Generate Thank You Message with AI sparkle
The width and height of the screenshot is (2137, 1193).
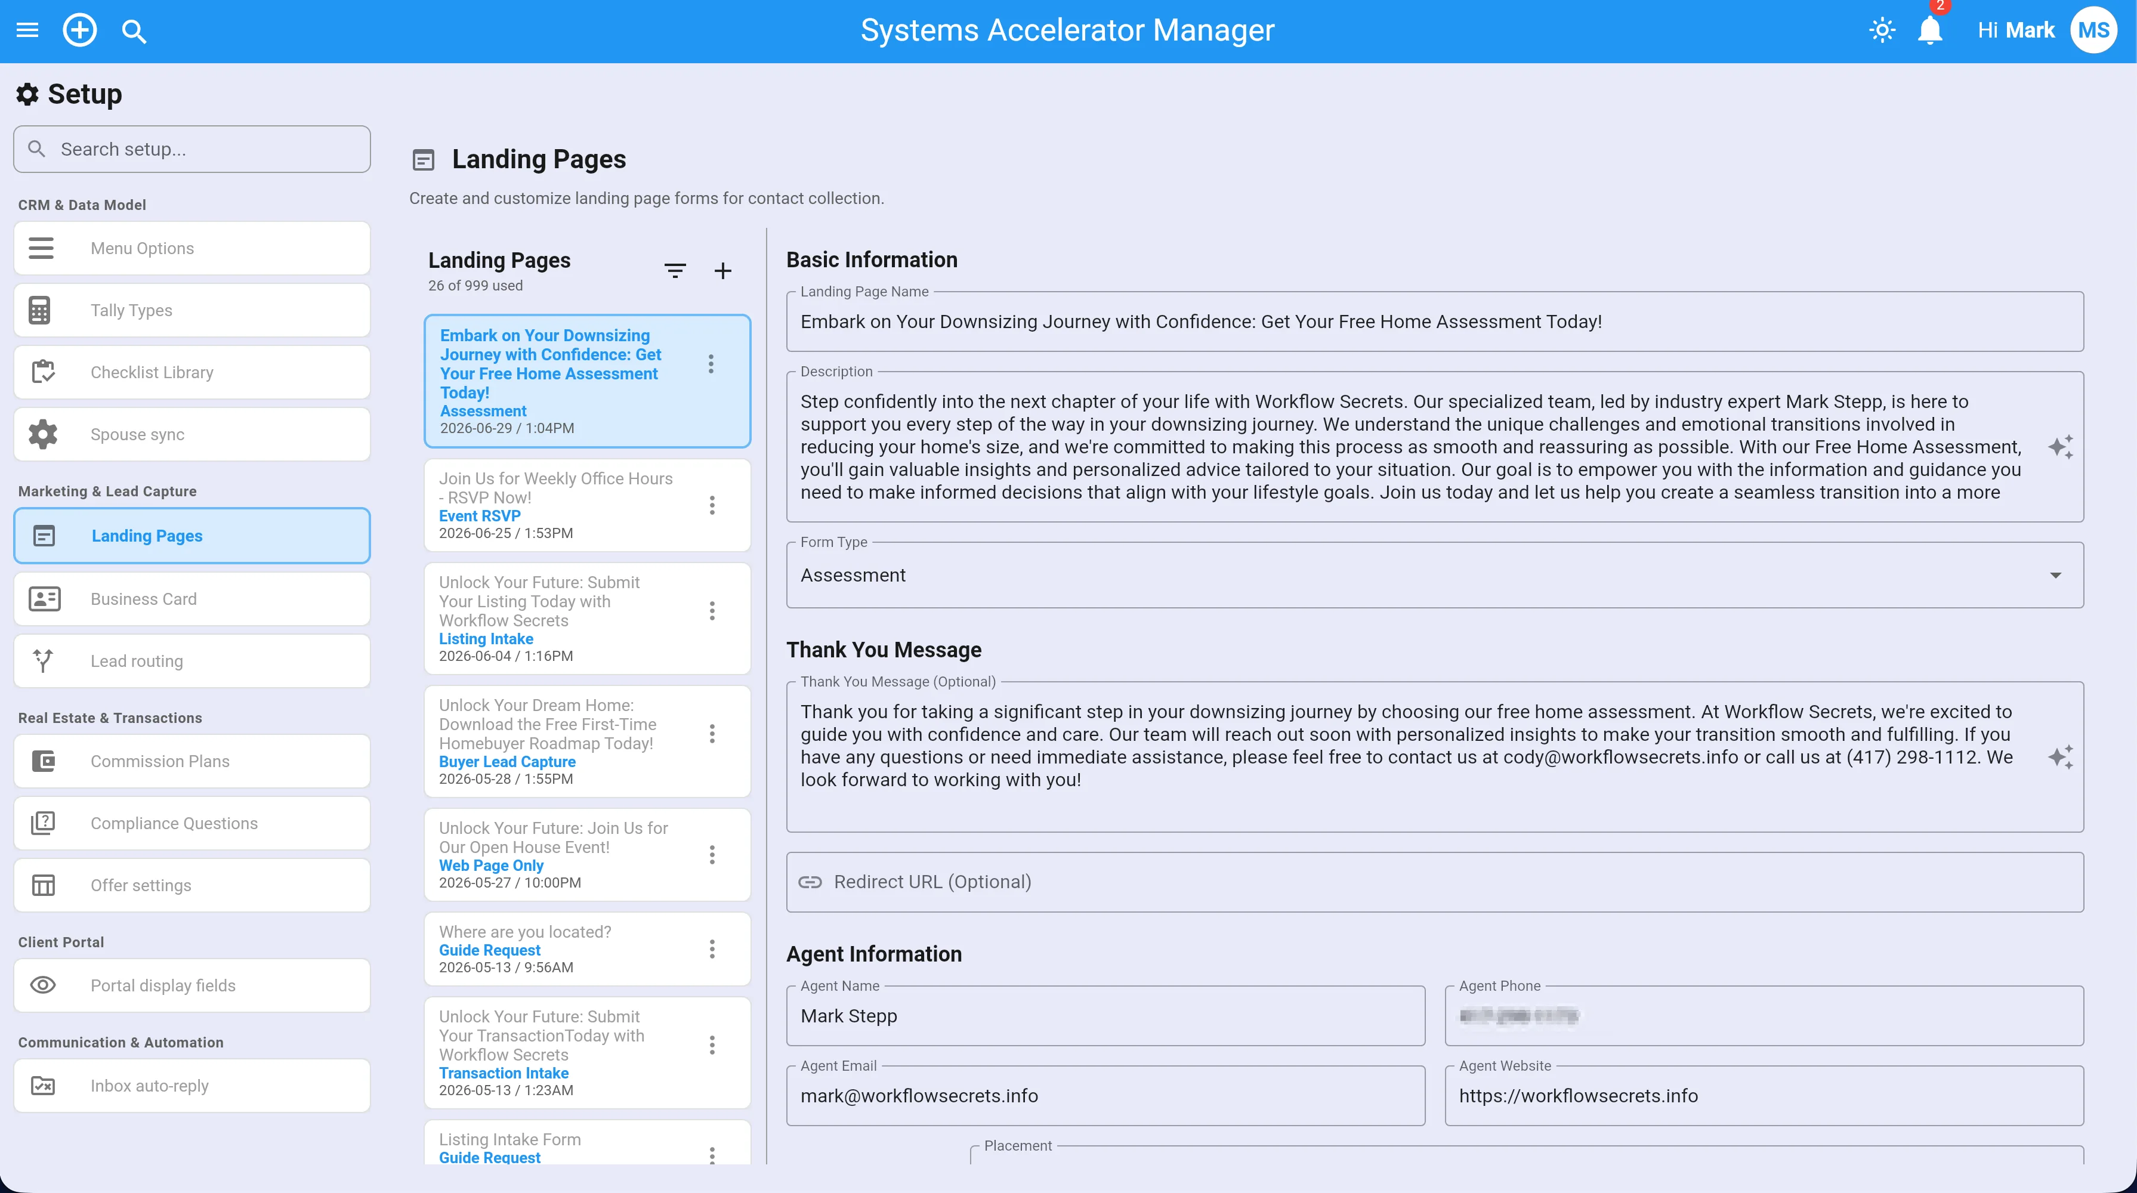coord(2060,756)
